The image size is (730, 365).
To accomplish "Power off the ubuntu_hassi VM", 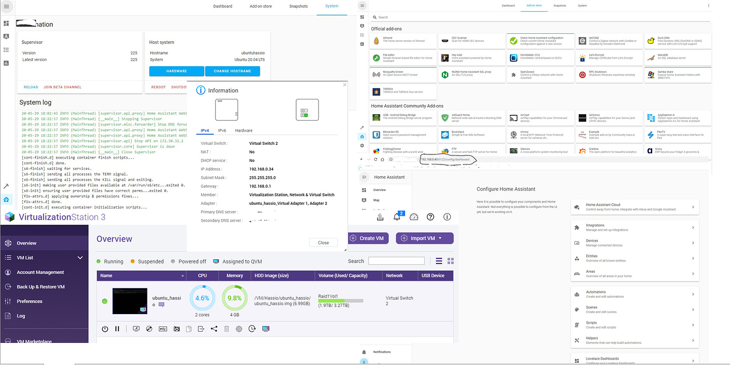I will (105, 328).
